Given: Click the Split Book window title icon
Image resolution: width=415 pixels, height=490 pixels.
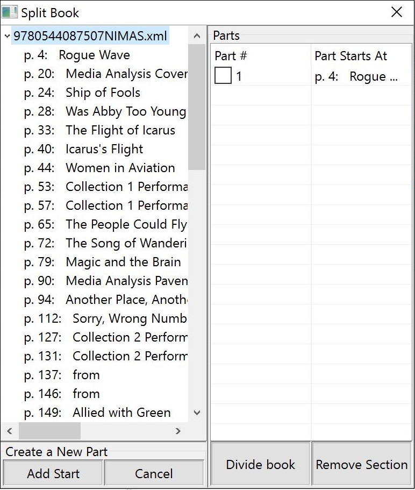Looking at the screenshot, I should [10, 12].
